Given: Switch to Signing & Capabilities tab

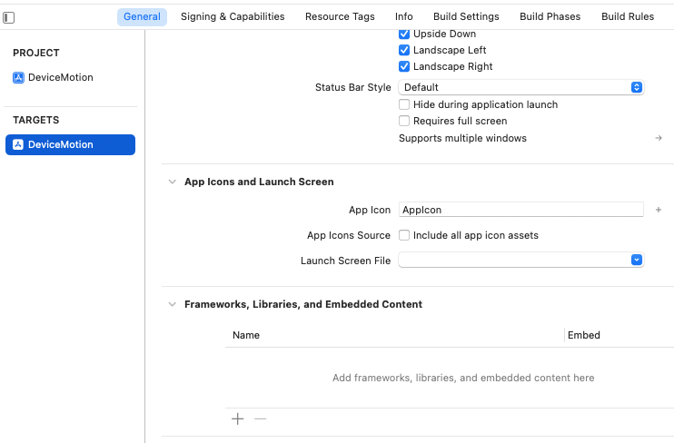Looking at the screenshot, I should (233, 17).
